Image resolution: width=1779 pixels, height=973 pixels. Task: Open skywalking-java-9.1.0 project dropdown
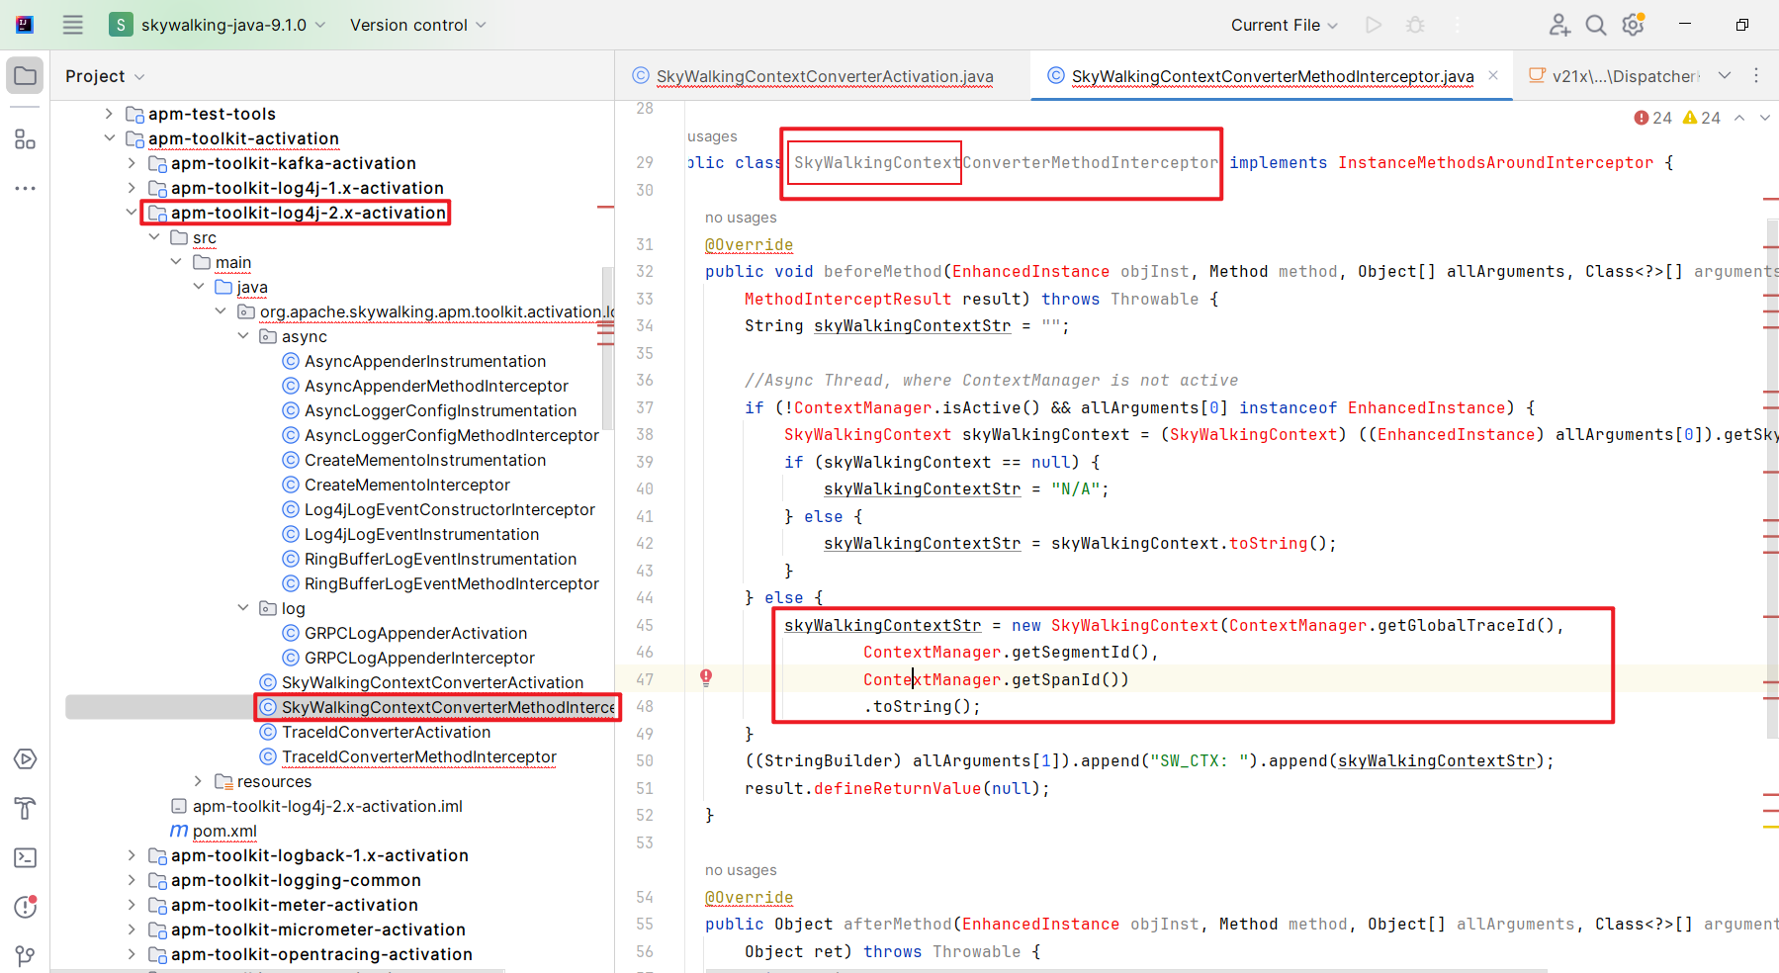tap(218, 25)
